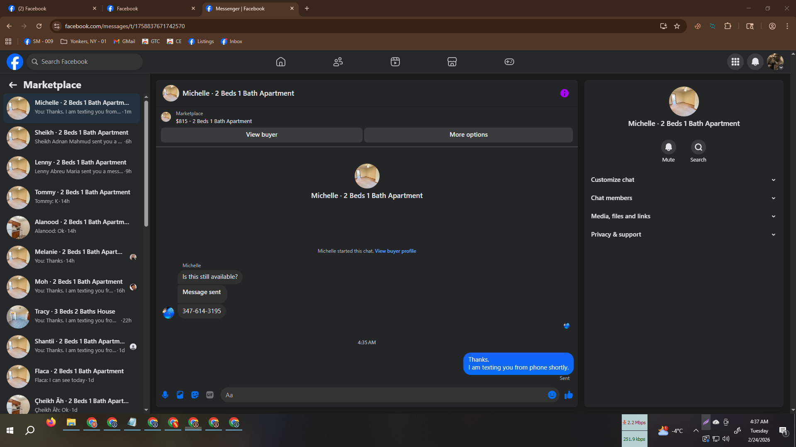Open Lenny 2 Beds conversation
796x447 pixels.
coord(72,168)
